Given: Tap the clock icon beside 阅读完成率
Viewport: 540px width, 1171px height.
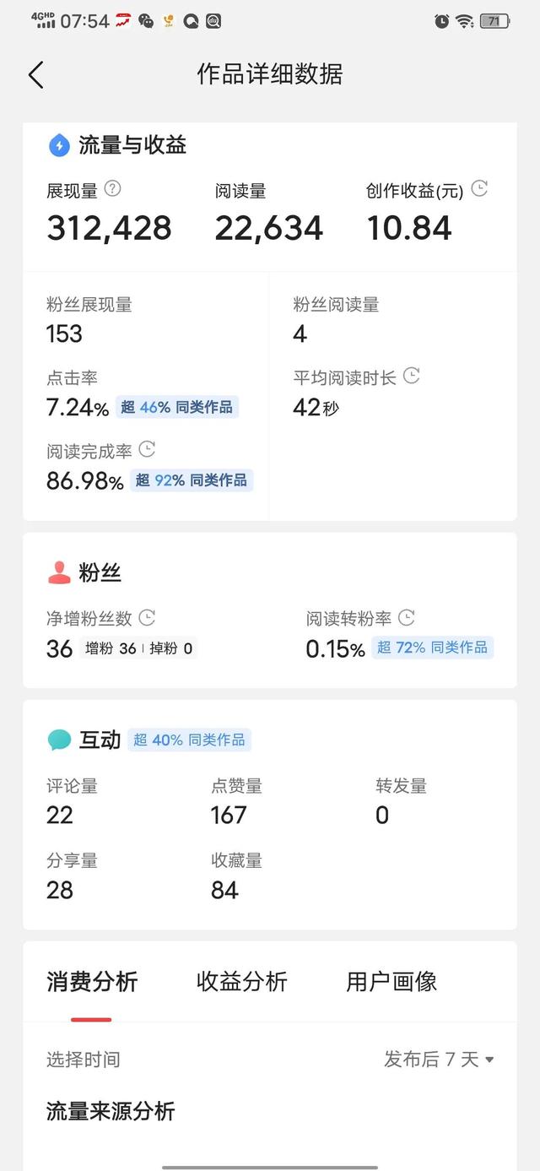Looking at the screenshot, I should click(147, 449).
